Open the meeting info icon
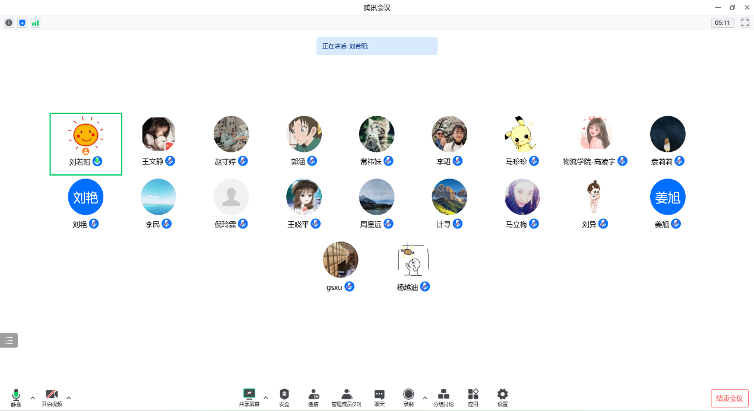The image size is (754, 411). click(9, 23)
